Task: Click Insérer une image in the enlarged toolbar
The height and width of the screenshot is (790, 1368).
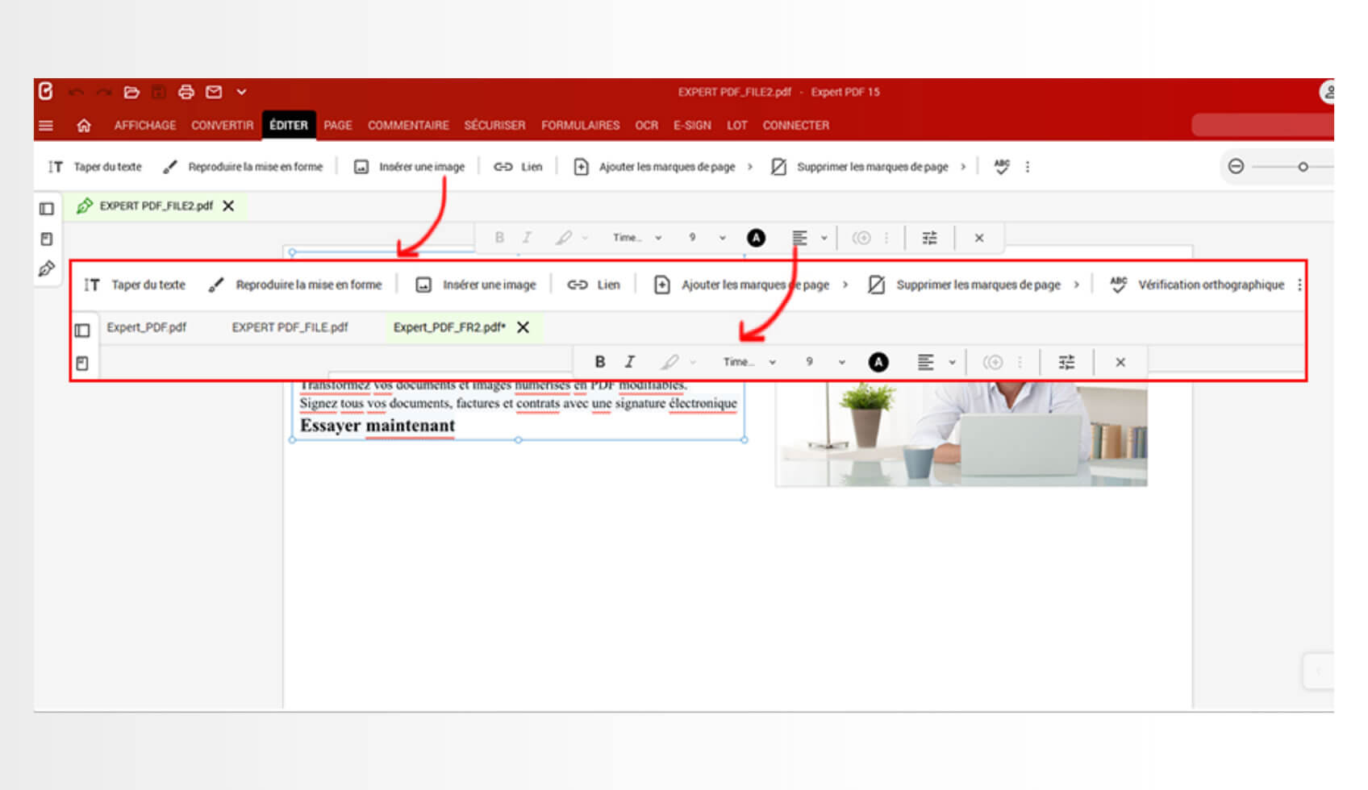Action: click(x=476, y=285)
